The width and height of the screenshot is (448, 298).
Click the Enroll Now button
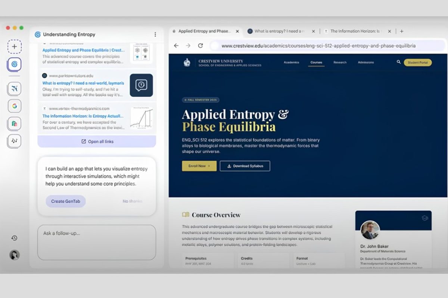[x=199, y=166]
